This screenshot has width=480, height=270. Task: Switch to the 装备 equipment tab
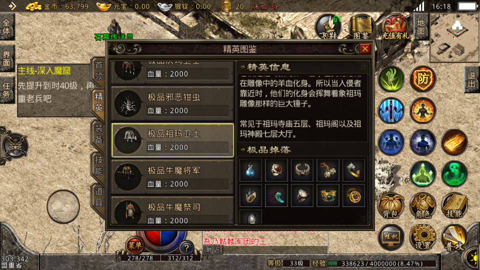pyautogui.click(x=98, y=134)
